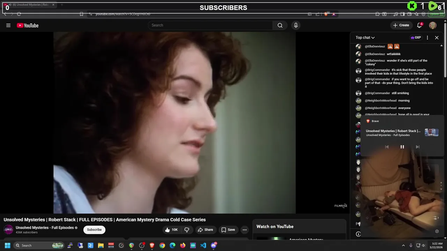
Task: Skip to previous track in media popup
Action: coord(387,147)
